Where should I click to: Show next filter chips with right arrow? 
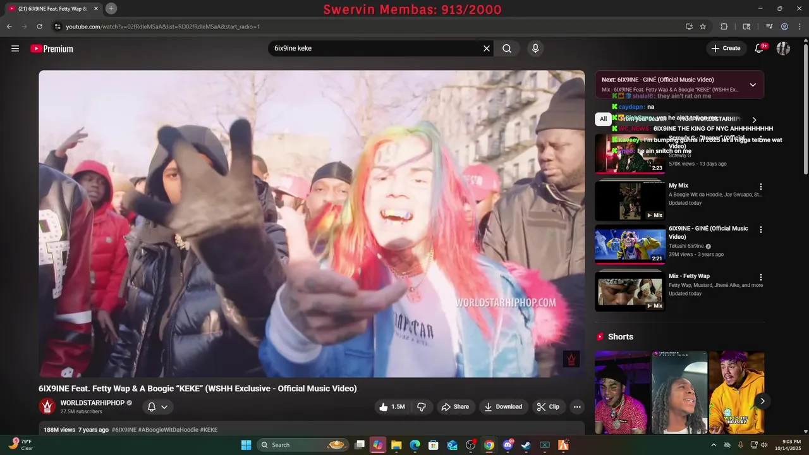point(754,119)
